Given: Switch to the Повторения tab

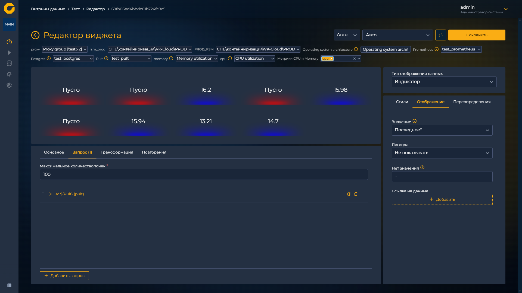Looking at the screenshot, I should 154,152.
